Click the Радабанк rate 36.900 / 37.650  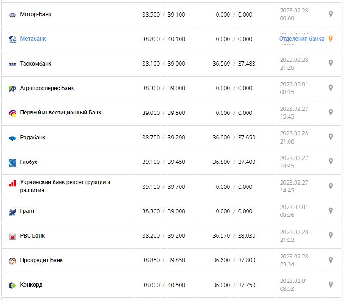(234, 138)
